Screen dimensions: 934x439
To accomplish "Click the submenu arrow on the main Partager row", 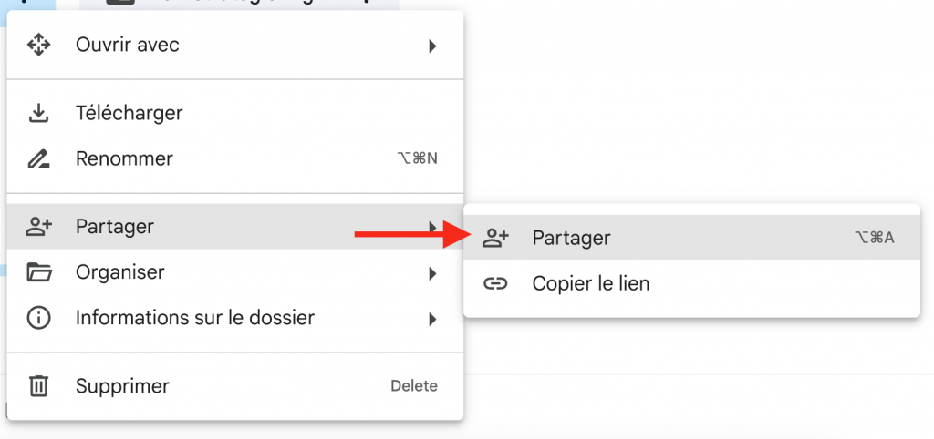I will tap(433, 226).
